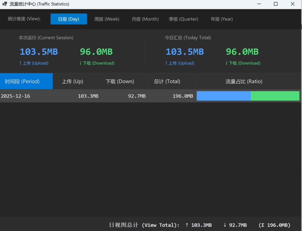The height and width of the screenshot is (231, 302).
Task: Click the green download portion of ratio bar
Action: [x=275, y=96]
